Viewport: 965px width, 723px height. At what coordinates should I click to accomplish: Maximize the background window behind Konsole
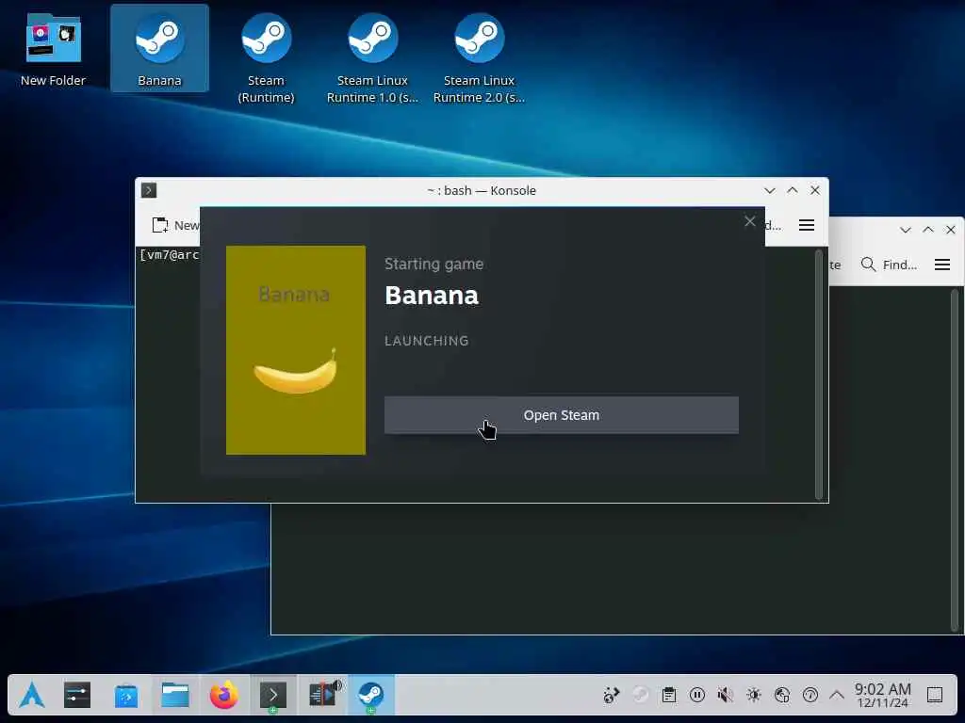[x=928, y=230]
